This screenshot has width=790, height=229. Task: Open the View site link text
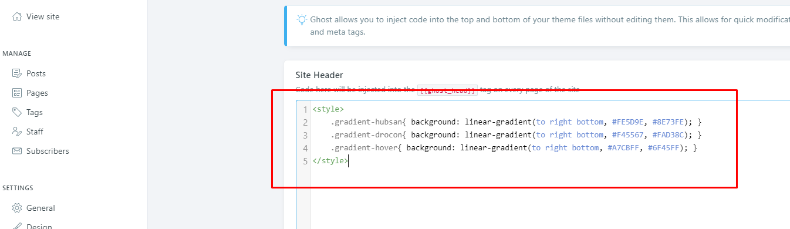tap(43, 16)
